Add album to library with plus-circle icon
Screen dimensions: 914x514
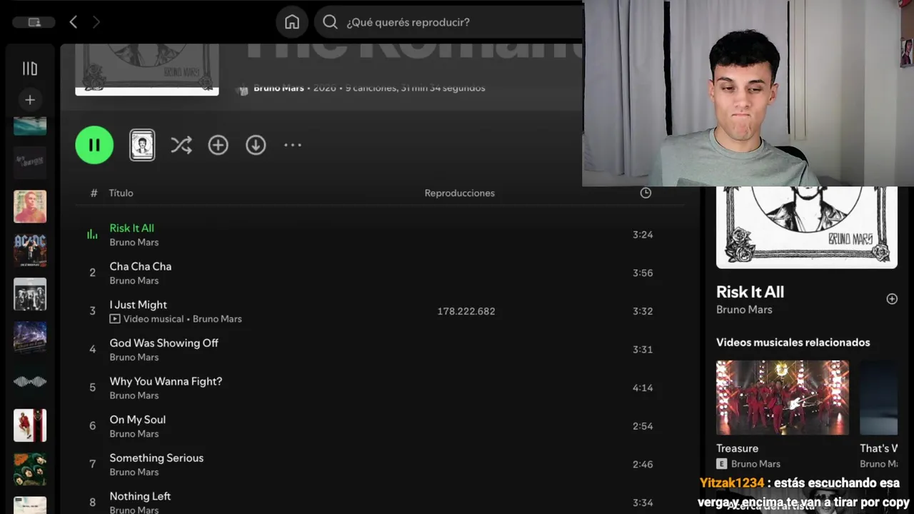point(218,145)
